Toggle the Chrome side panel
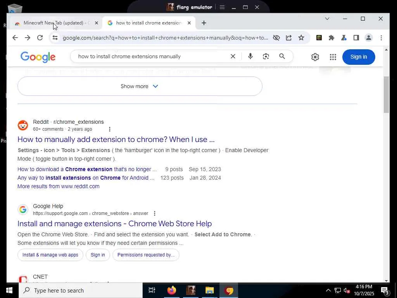The image size is (397, 298). 356,38
